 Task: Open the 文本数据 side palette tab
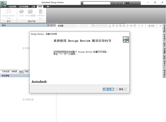point(164,64)
